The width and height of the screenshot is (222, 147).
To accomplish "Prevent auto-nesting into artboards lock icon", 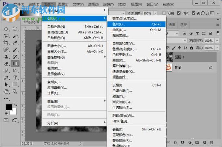I will [x=186, y=48].
